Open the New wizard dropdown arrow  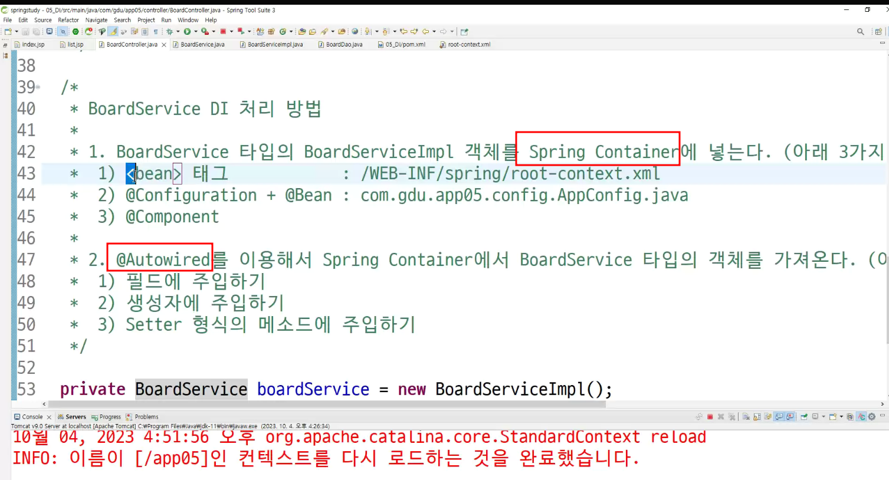tap(17, 31)
